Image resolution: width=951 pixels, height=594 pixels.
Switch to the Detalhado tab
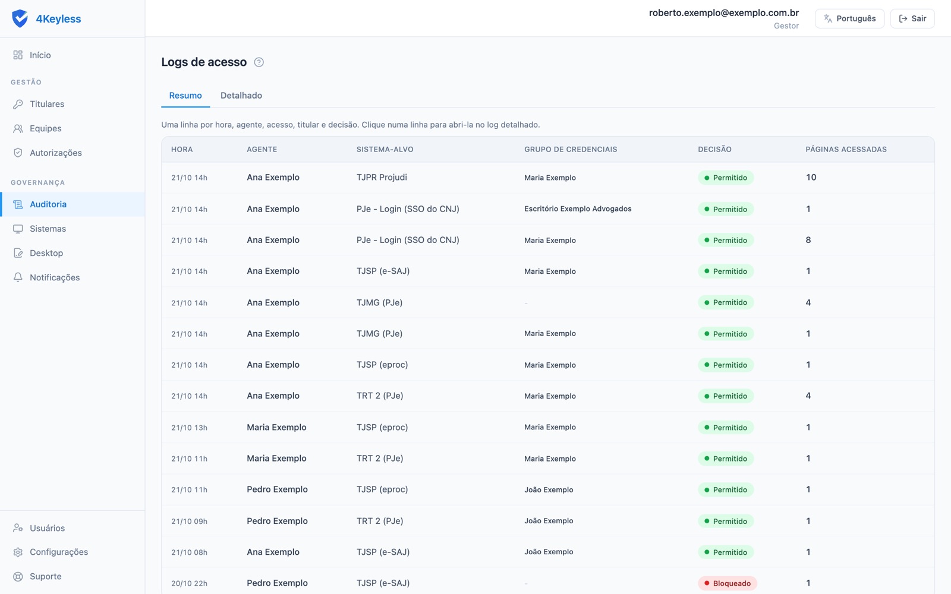(241, 96)
